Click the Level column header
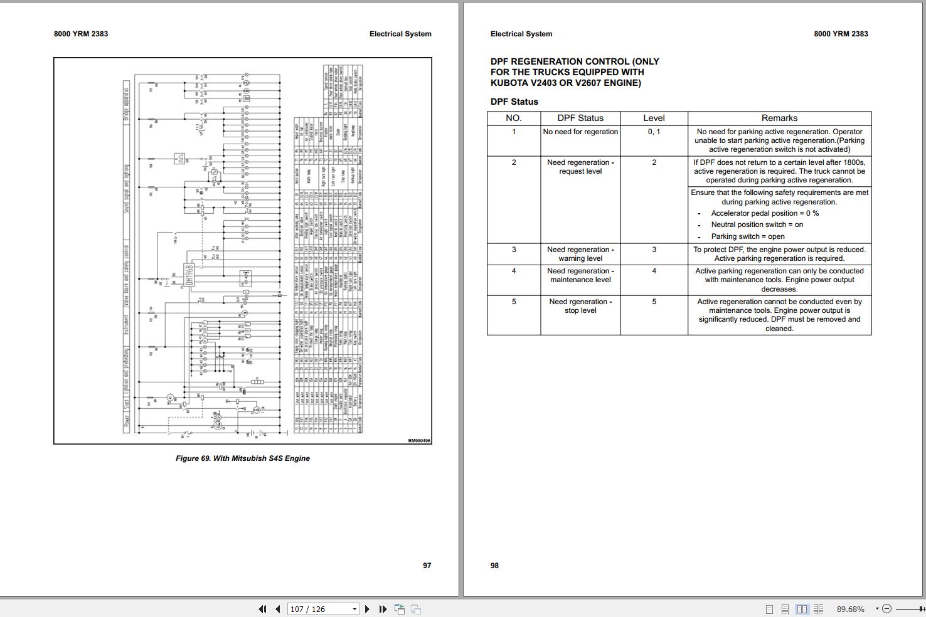 coord(654,118)
